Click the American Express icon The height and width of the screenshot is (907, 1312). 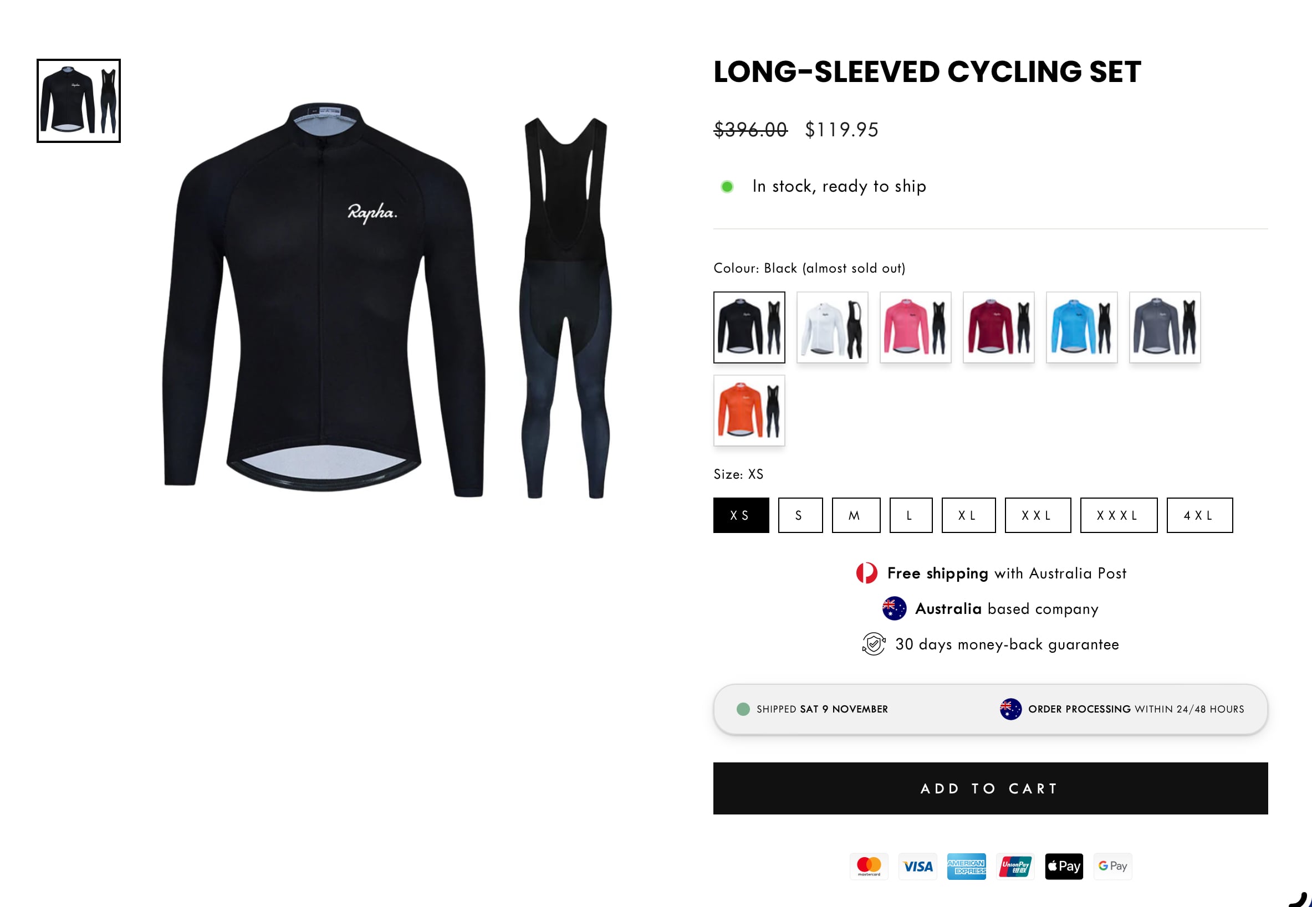(966, 866)
